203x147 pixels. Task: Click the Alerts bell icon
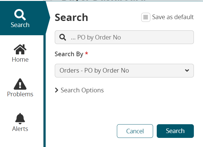(x=20, y=118)
